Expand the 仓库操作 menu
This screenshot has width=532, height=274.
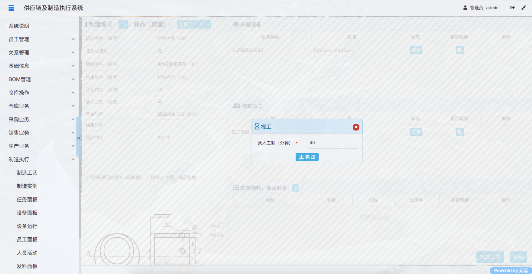pos(41,93)
